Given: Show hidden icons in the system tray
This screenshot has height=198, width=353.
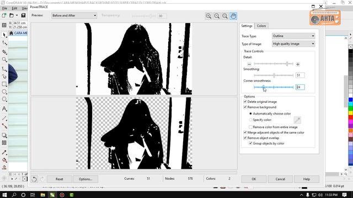Looking at the screenshot, I should (302, 195).
